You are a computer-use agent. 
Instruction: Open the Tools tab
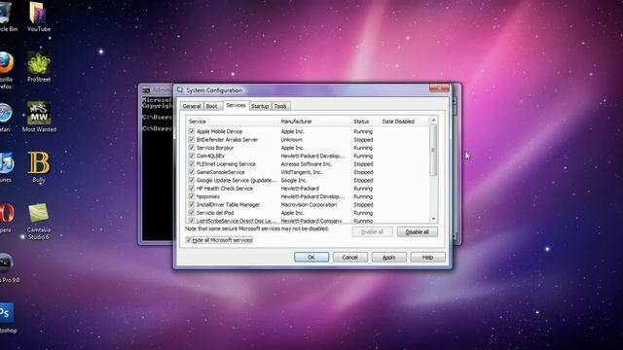(280, 106)
